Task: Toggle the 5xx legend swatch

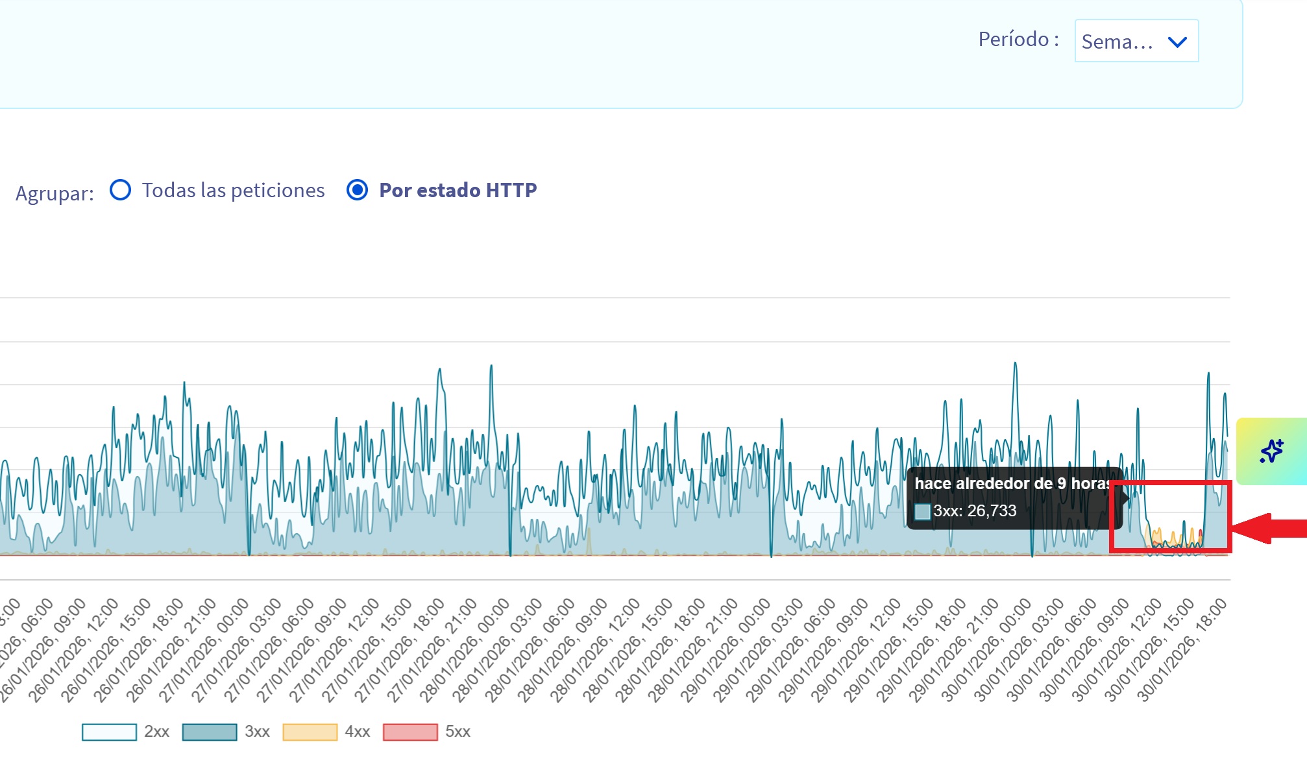Action: coord(410,732)
